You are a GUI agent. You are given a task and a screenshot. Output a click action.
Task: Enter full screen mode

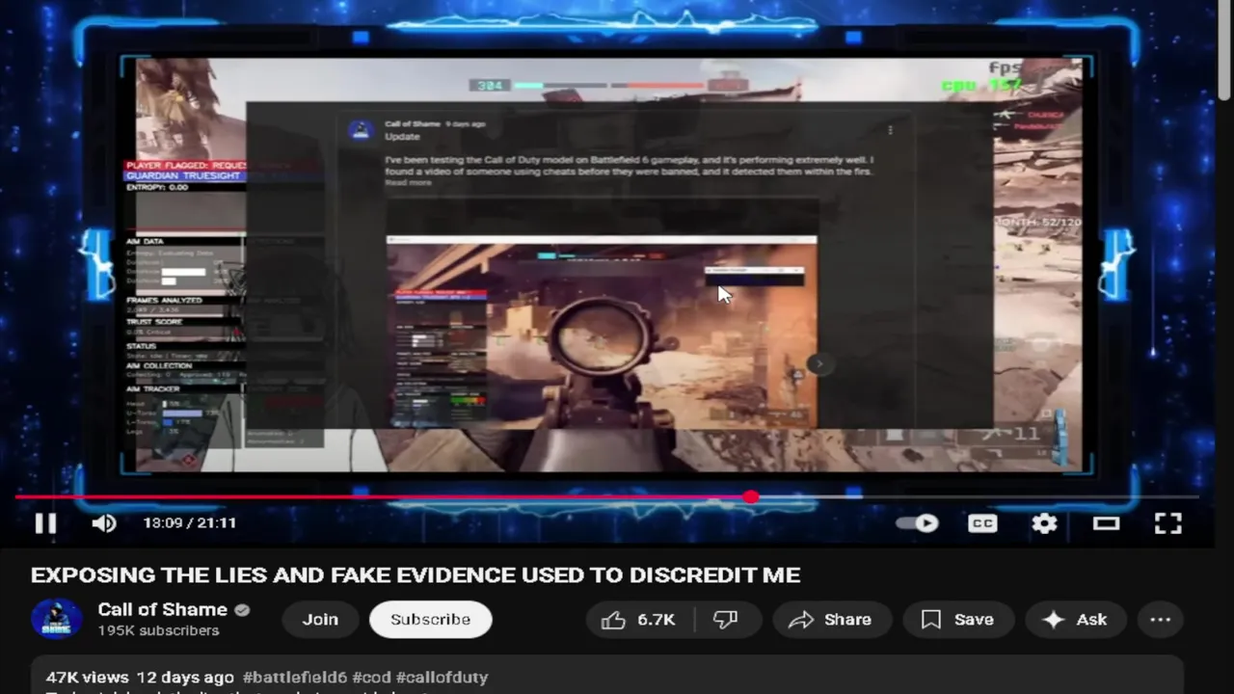click(1167, 523)
